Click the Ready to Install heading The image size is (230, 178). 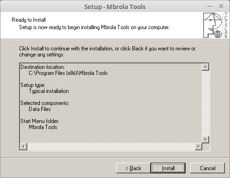point(29,20)
